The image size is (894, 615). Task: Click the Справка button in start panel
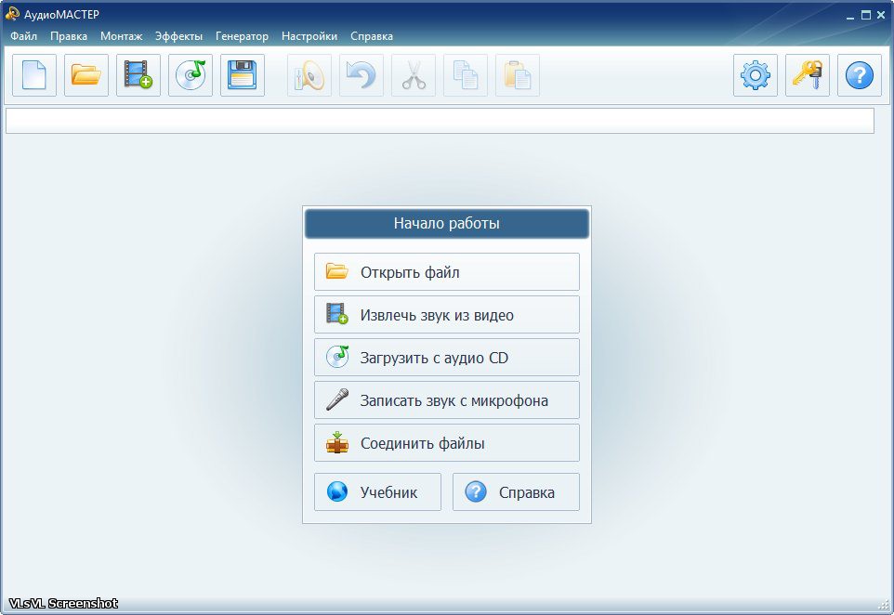coord(516,491)
